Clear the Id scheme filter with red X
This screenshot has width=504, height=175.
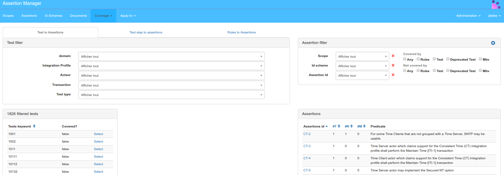pyautogui.click(x=393, y=66)
